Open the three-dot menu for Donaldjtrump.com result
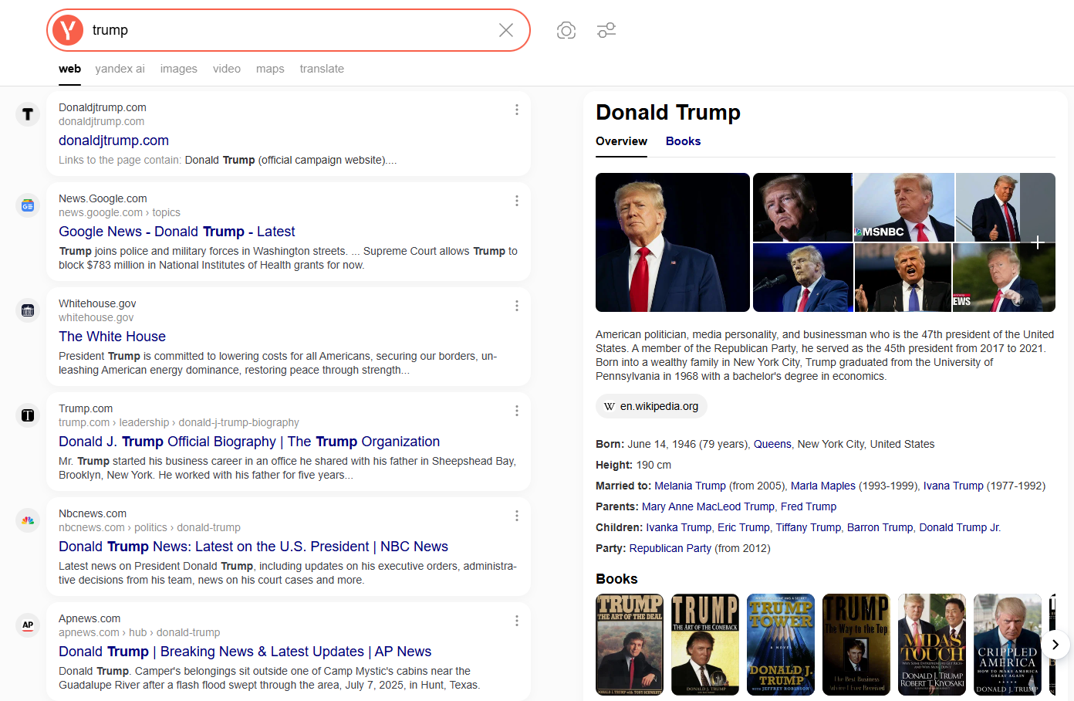1074x701 pixels. tap(516, 110)
